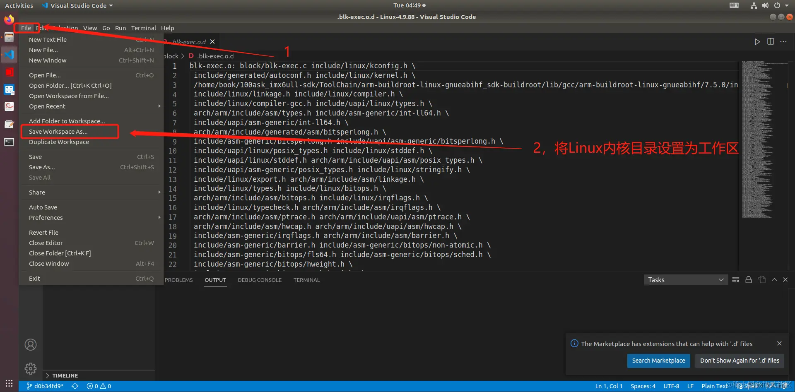The height and width of the screenshot is (392, 795).
Task: Select the OUTPUT panel tab
Action: [x=215, y=280]
